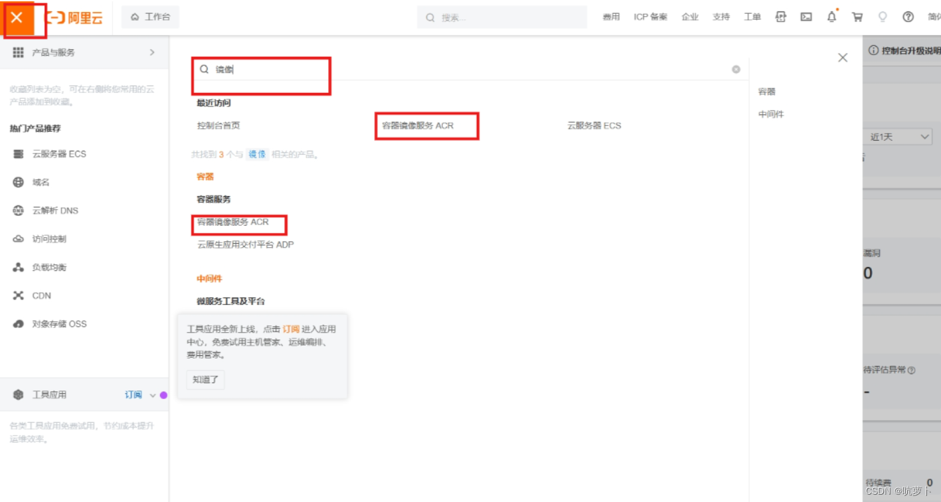
Task: View the shopping cart
Action: point(857,17)
